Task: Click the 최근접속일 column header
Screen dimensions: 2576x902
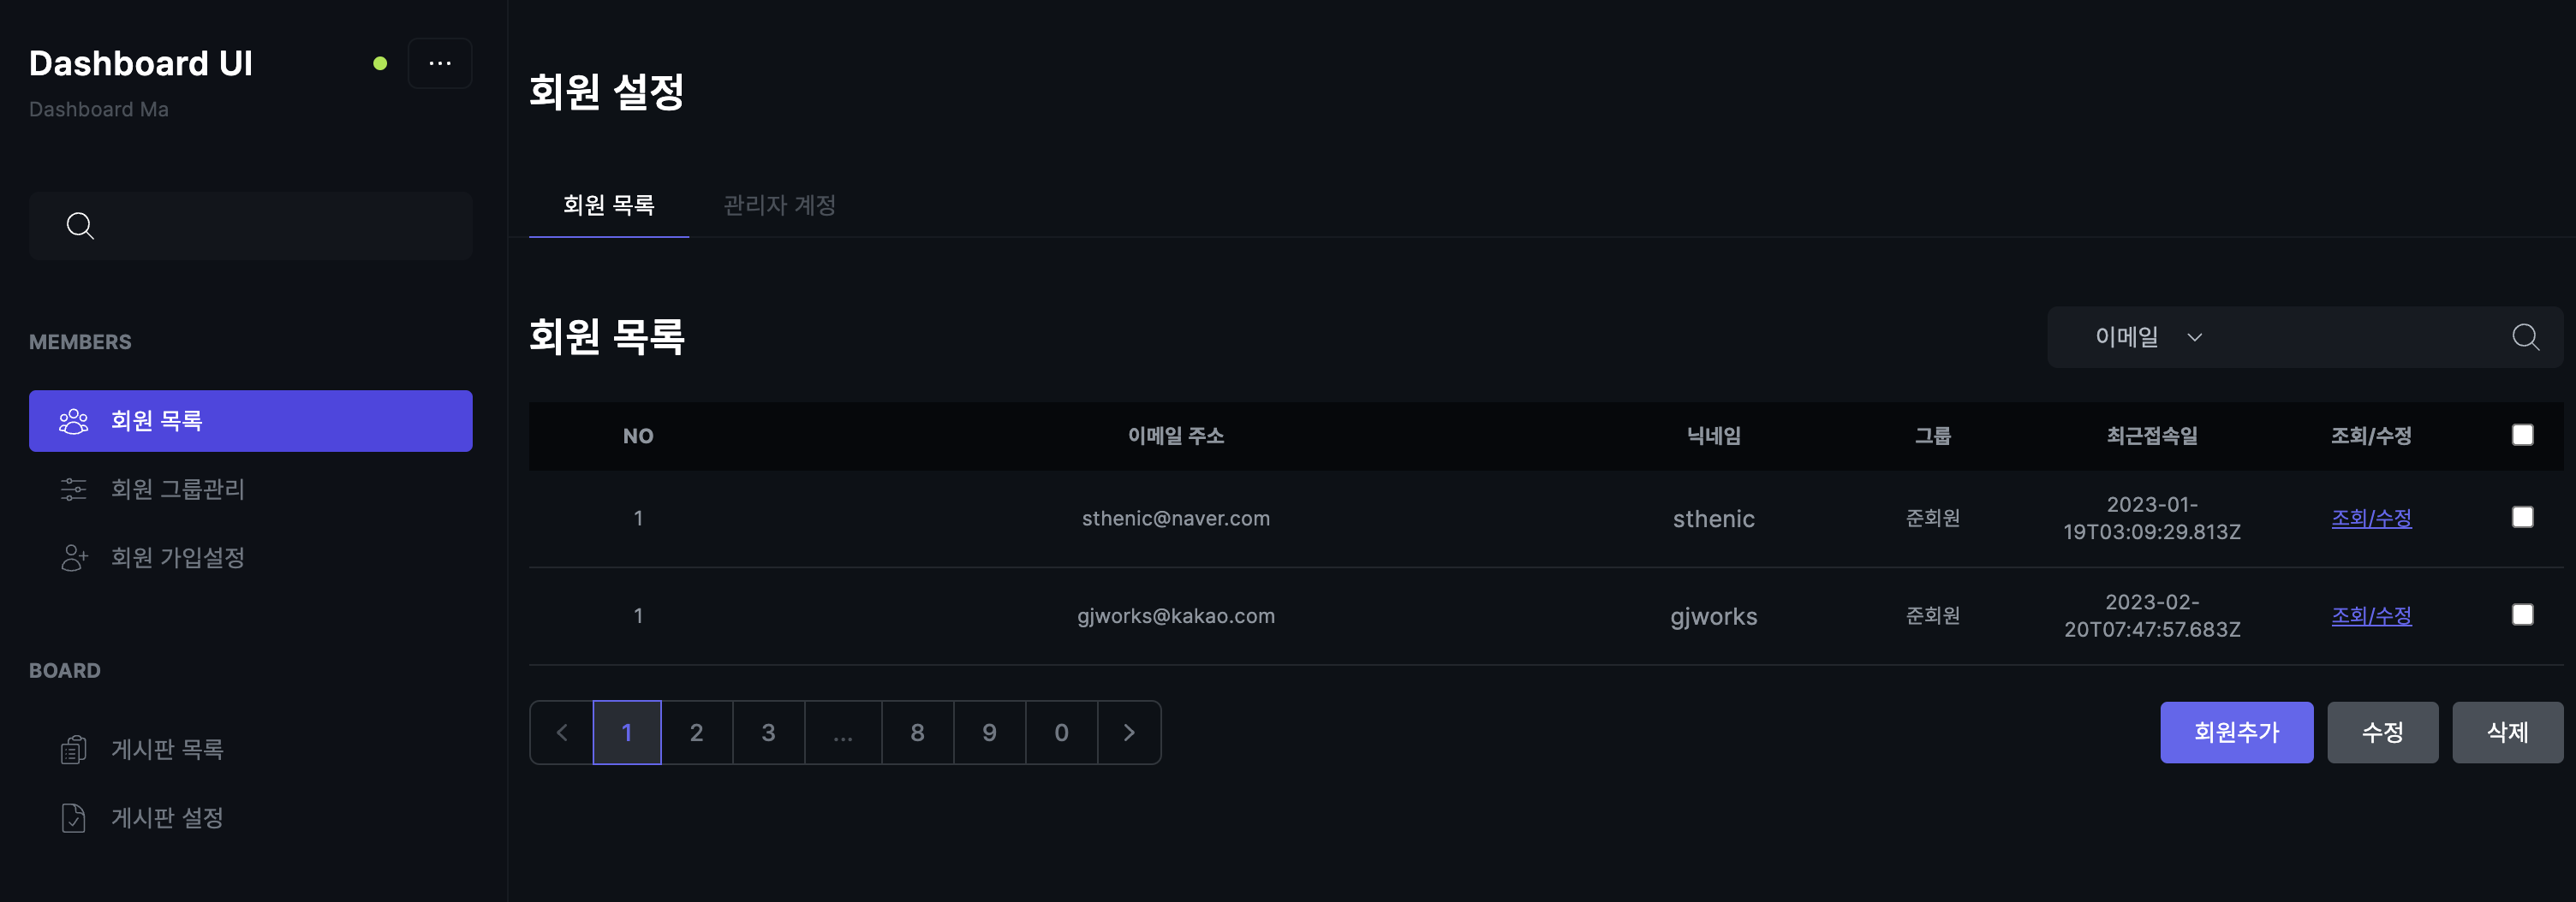Action: (2152, 436)
